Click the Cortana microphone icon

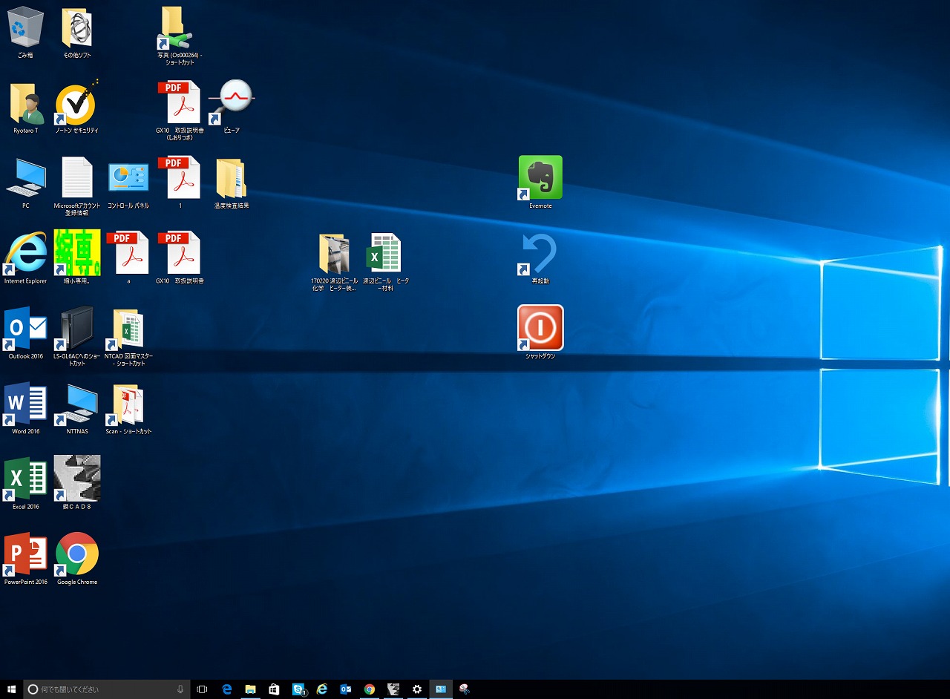pos(180,689)
